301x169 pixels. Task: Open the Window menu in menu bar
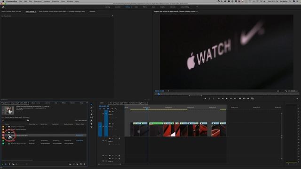tap(70, 1)
